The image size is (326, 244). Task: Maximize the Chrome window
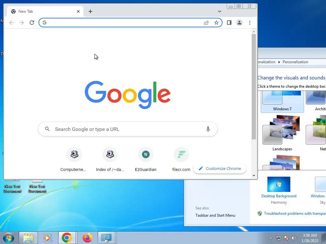coord(239,6)
